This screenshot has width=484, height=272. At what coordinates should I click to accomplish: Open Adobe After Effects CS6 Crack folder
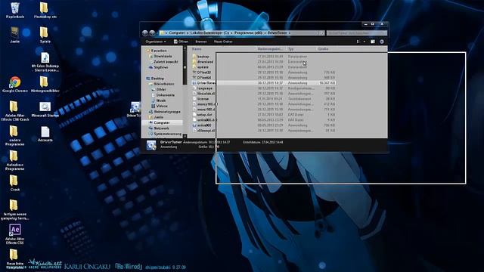click(15, 111)
